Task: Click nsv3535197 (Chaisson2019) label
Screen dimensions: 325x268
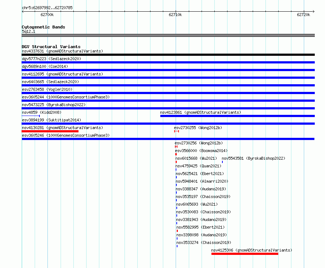Action: pyautogui.click(x=203, y=197)
